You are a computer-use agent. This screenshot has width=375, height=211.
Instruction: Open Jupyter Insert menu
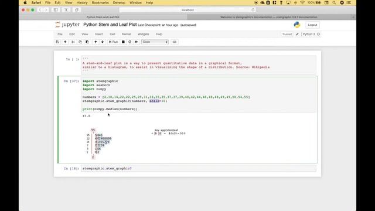(x=99, y=34)
